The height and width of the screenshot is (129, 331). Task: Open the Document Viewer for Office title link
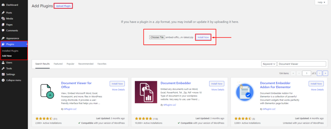76,85
